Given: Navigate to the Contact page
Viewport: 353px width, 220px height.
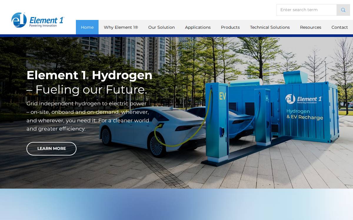Looking at the screenshot, I should [340, 27].
